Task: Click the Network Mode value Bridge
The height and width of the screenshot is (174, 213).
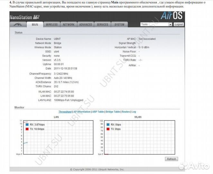Action: point(58,43)
